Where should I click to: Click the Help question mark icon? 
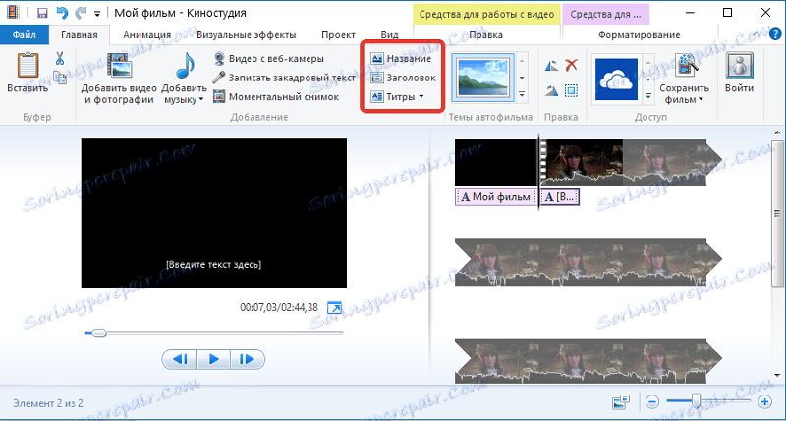coord(775,34)
